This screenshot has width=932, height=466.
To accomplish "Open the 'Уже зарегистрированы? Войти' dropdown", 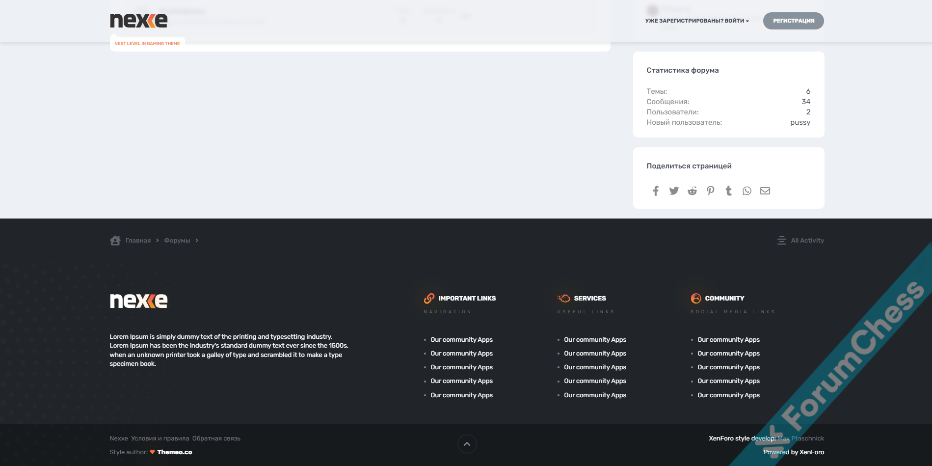I will [696, 21].
